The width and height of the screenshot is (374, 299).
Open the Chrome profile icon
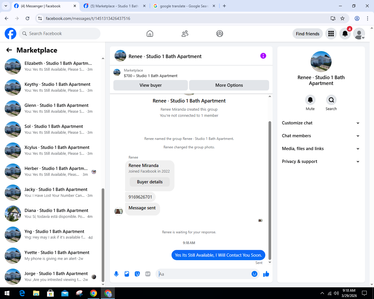click(357, 18)
